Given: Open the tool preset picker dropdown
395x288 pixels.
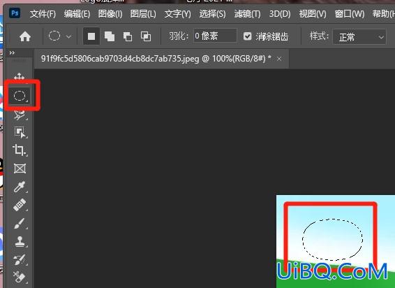Looking at the screenshot, I should [68, 36].
